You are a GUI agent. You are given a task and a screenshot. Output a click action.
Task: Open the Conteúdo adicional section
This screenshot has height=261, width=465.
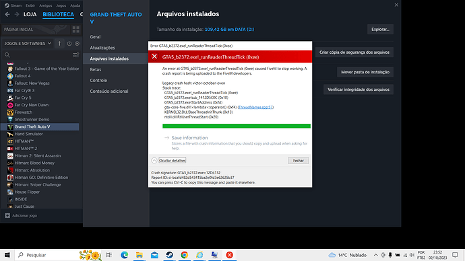click(x=109, y=91)
